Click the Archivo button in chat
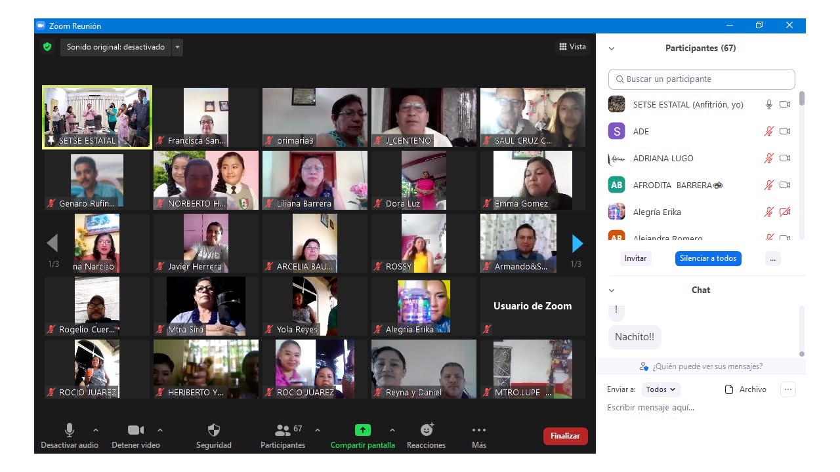Image resolution: width=840 pixels, height=472 pixels. 745,389
